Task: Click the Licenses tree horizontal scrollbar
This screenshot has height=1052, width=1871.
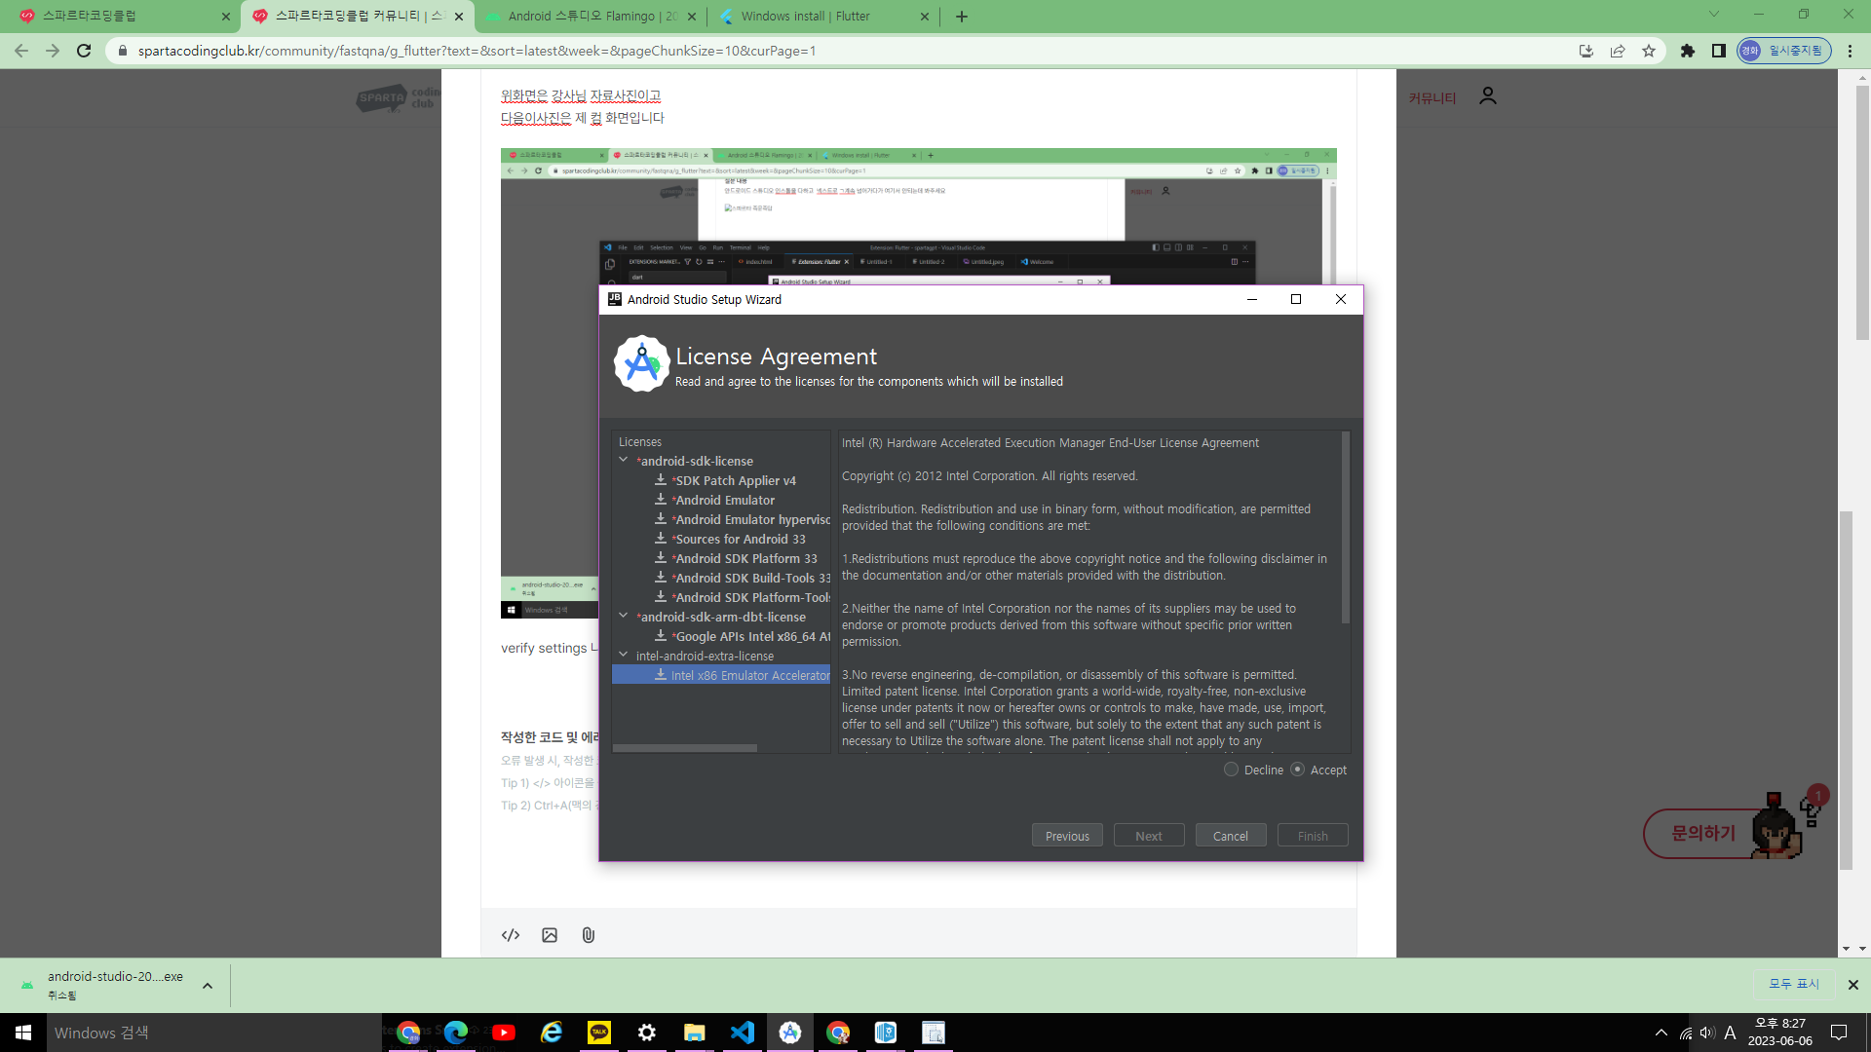Action: [685, 748]
